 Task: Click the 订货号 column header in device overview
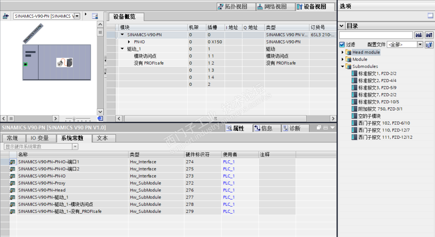pyautogui.click(x=323, y=27)
